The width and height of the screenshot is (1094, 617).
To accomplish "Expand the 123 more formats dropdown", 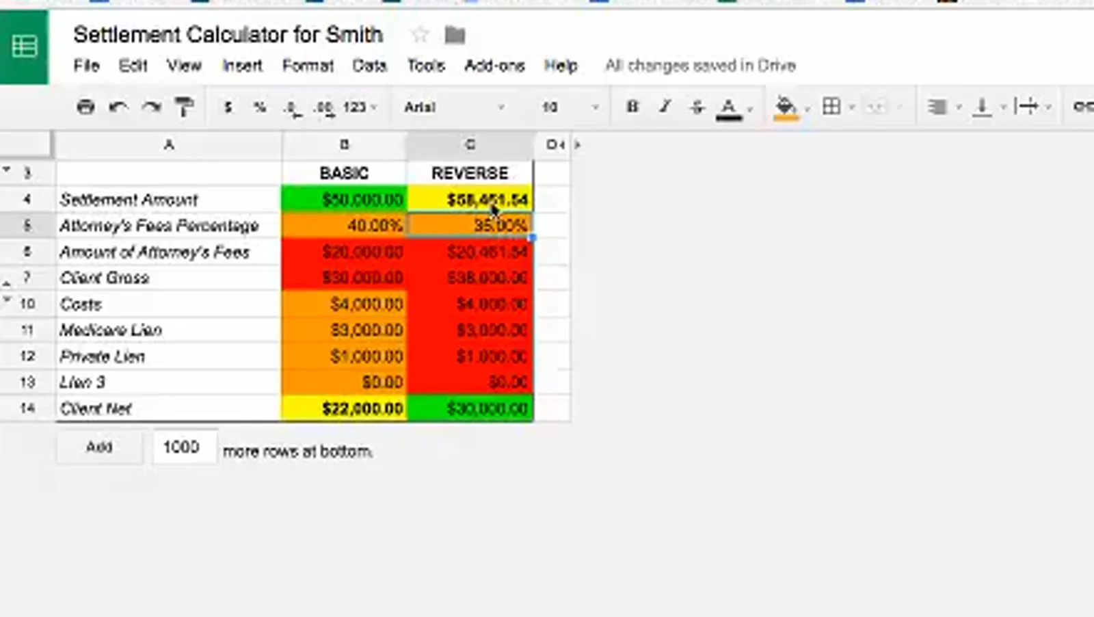I will click(x=360, y=107).
